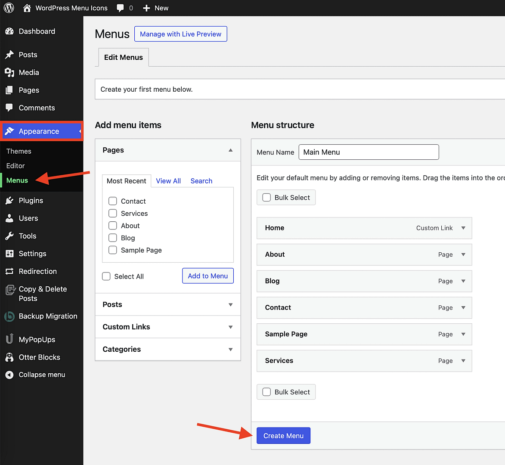The height and width of the screenshot is (465, 505).
Task: Enable the Select All checkbox
Action: 106,276
